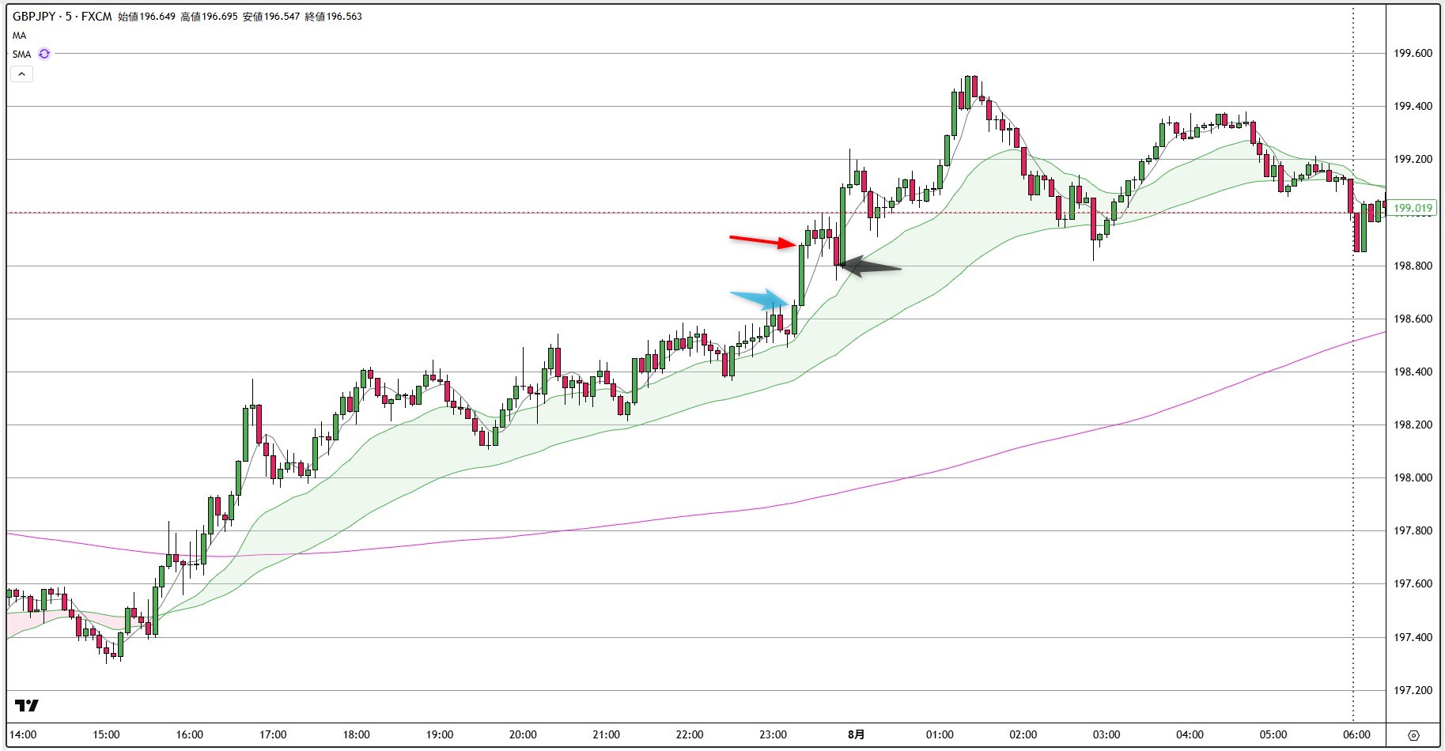This screenshot has height=751, width=1445.
Task: Click the green 199.019 current price label
Action: coord(1413,209)
